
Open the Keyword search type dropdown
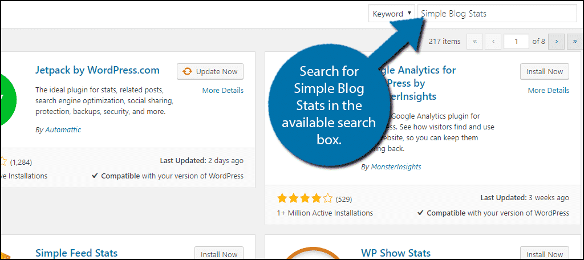(392, 14)
